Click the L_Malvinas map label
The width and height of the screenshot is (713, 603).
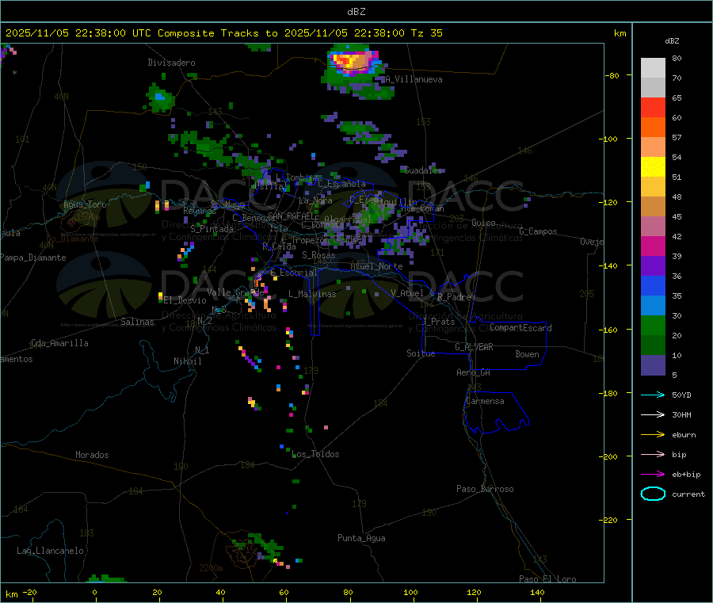[x=312, y=294]
